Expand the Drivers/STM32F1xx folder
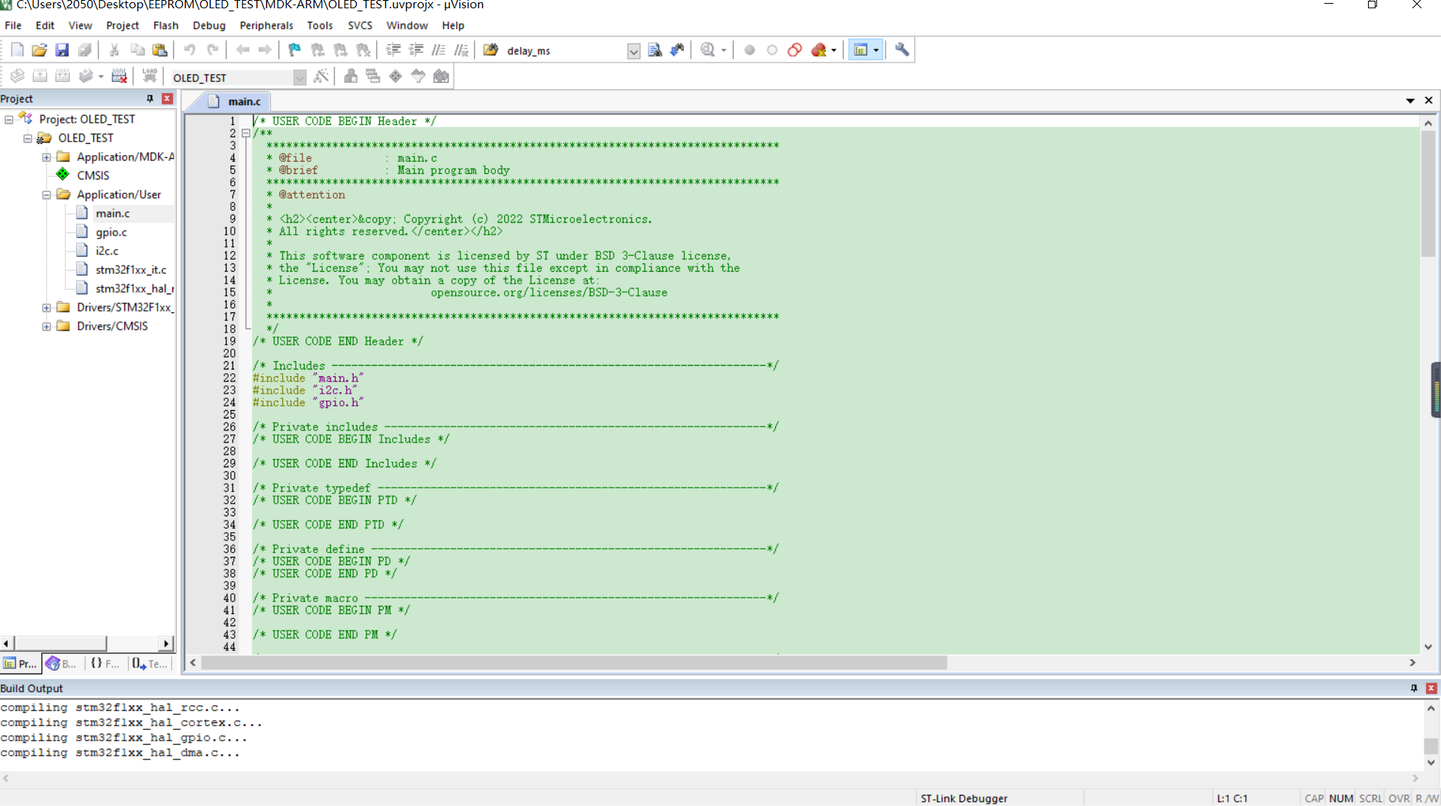The height and width of the screenshot is (806, 1441). click(47, 307)
